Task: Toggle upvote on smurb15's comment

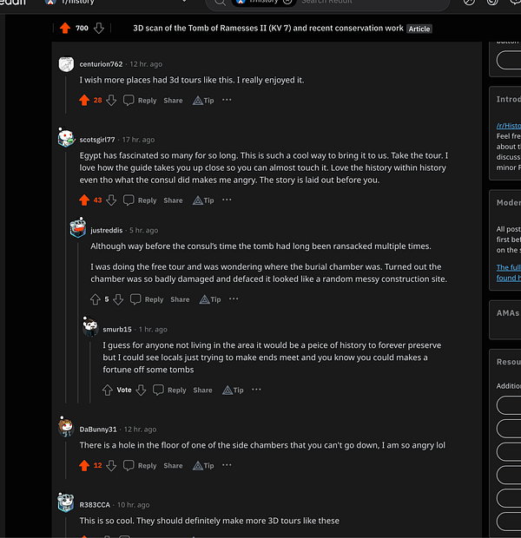Action: point(108,390)
